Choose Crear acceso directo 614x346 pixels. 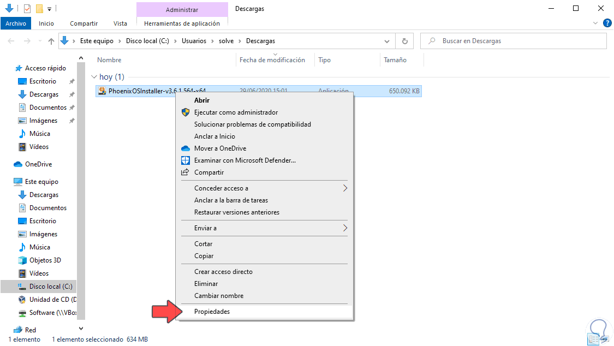[x=223, y=272]
